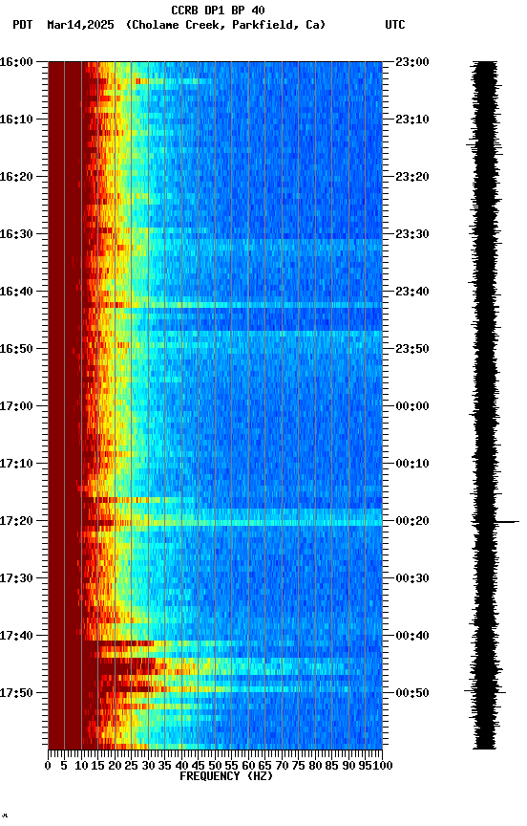Click the 16:30 PDT time label
Viewport: 527px width, 826px height.
point(16,234)
